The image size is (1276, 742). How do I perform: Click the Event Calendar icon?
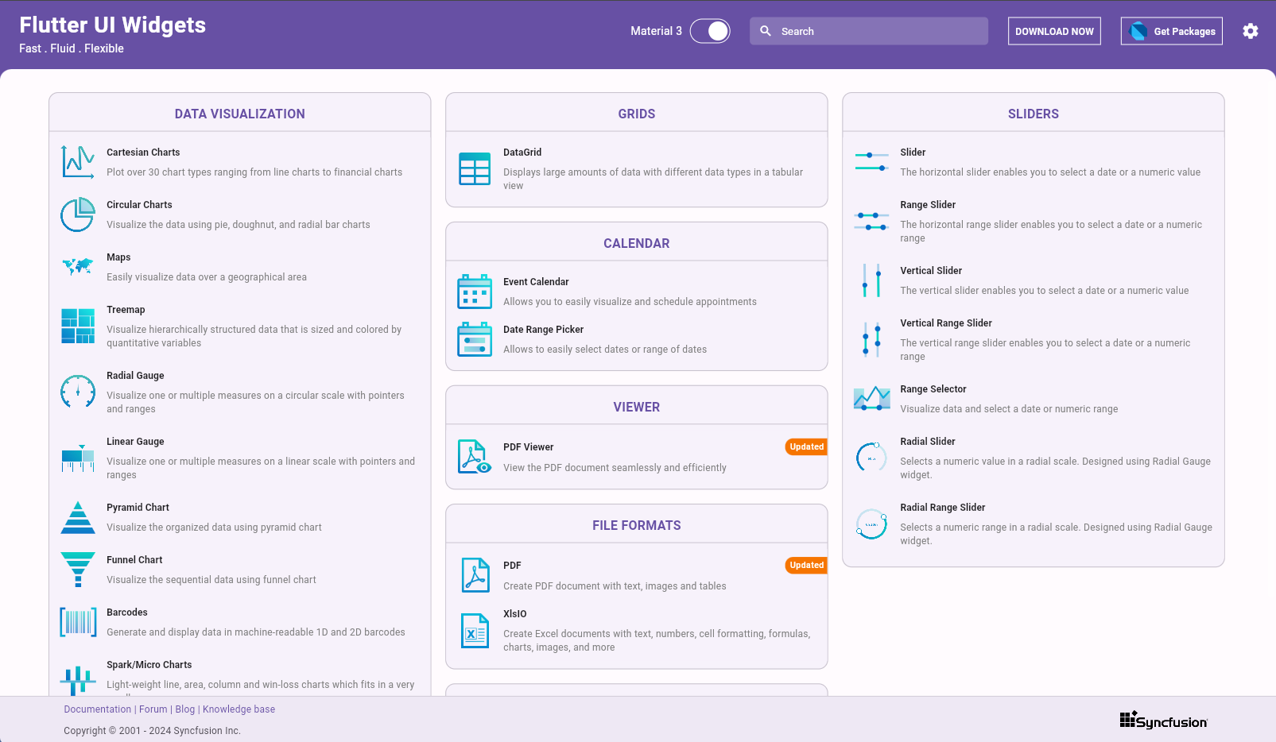click(x=475, y=292)
